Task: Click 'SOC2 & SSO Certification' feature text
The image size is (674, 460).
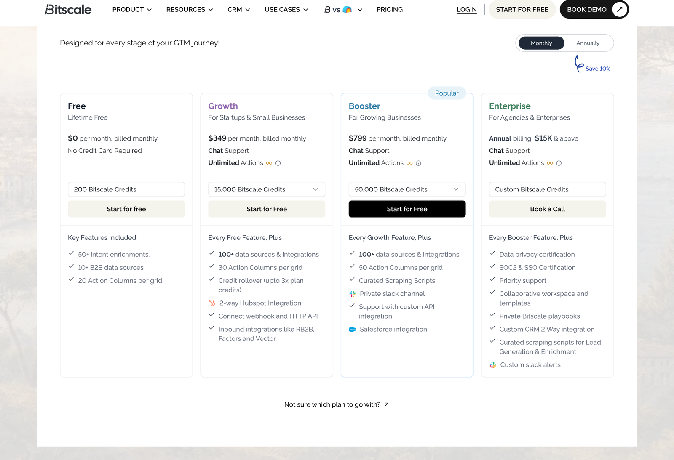Action: (538, 268)
